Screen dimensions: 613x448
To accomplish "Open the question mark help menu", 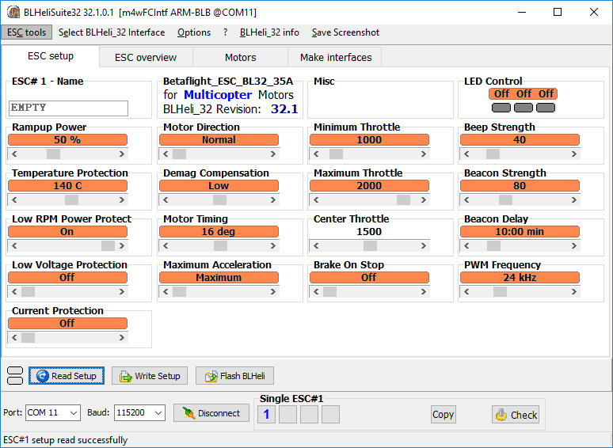I will point(225,32).
